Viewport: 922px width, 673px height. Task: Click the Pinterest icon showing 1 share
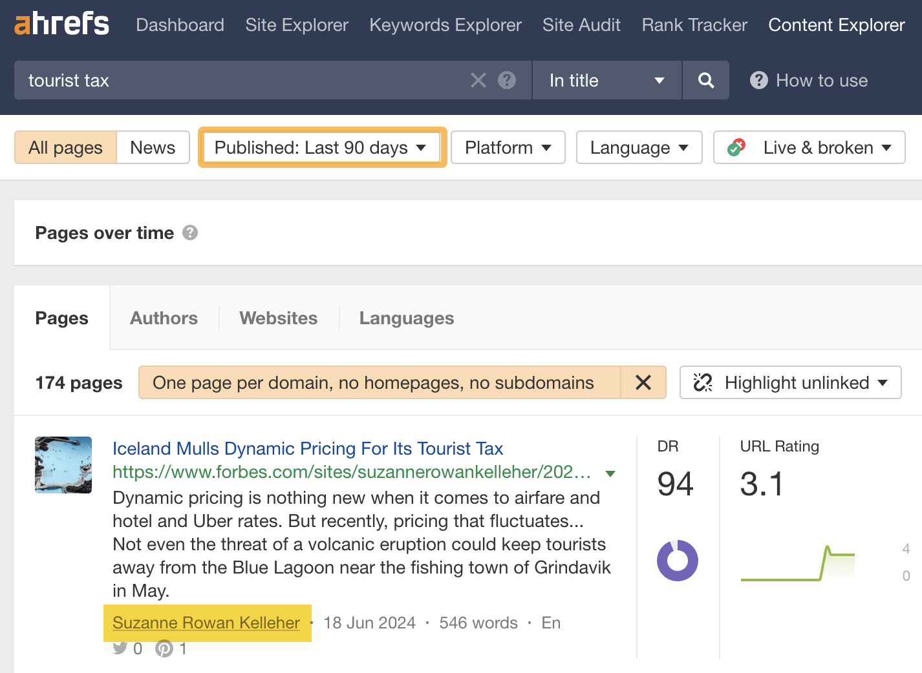click(x=164, y=648)
